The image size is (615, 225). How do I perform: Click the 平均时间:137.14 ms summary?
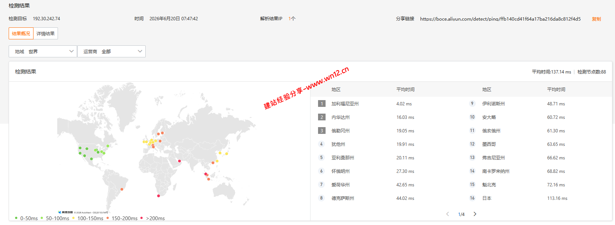point(551,72)
